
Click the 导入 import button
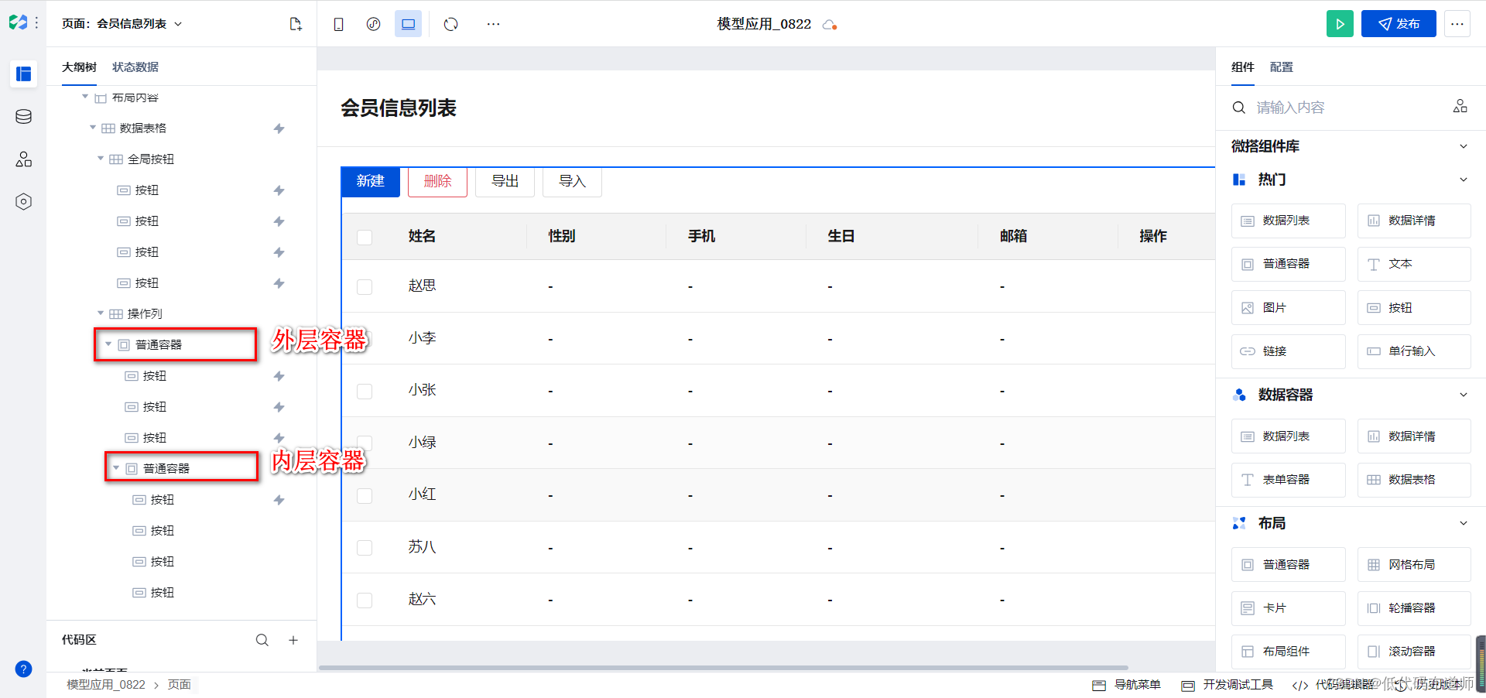[x=573, y=182]
